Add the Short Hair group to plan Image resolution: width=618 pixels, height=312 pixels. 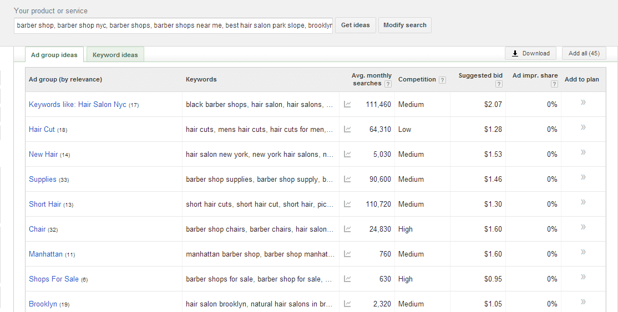[x=583, y=202]
